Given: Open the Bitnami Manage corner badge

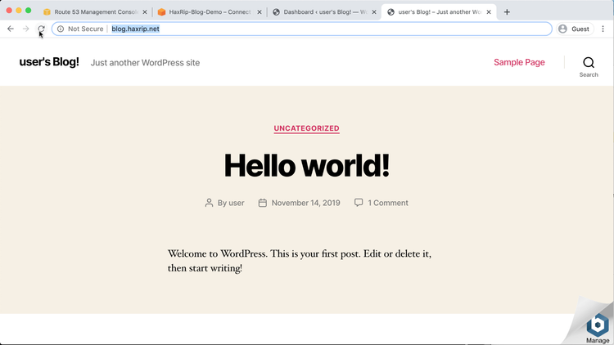Looking at the screenshot, I should pos(597,328).
